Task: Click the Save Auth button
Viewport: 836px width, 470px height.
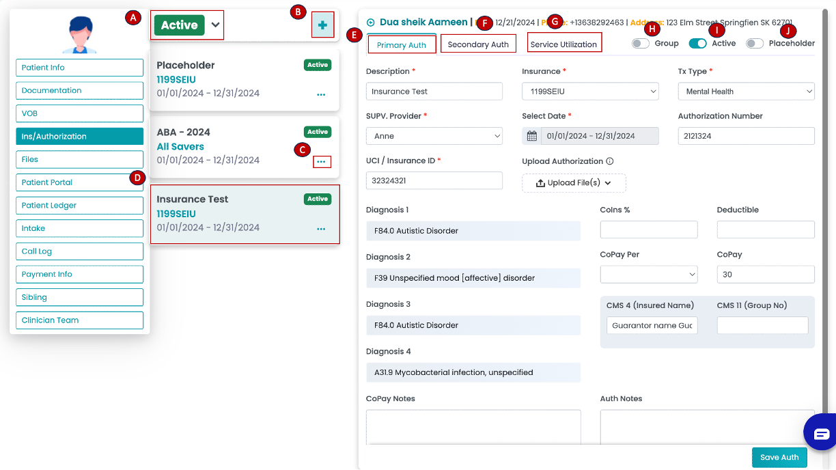Action: [x=779, y=458]
